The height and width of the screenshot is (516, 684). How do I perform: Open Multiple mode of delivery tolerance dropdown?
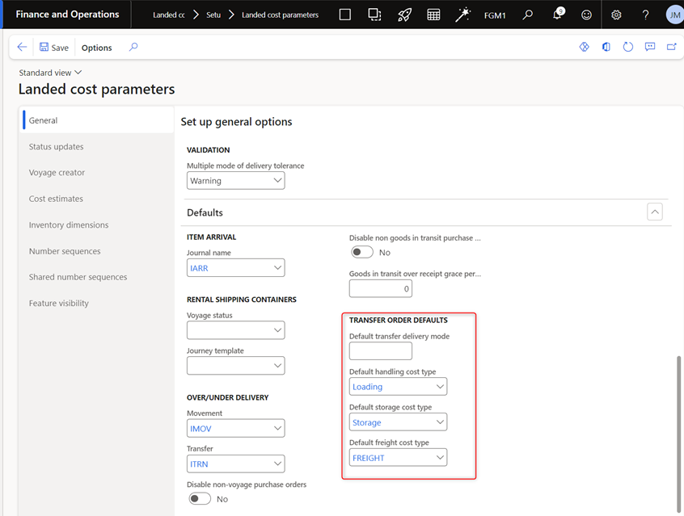pyautogui.click(x=277, y=181)
